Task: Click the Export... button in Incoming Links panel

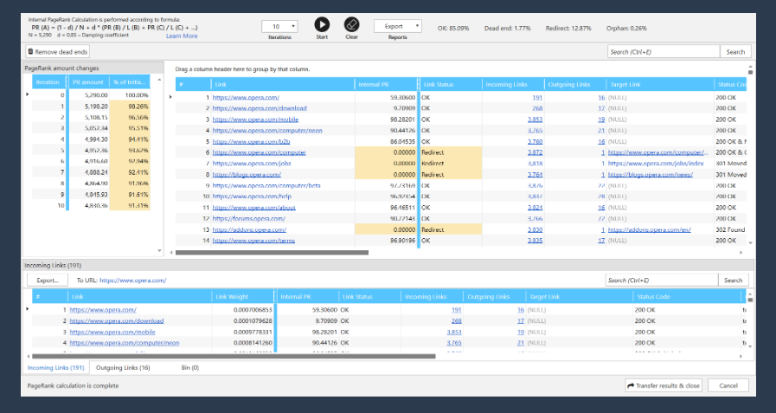Action: 48,281
